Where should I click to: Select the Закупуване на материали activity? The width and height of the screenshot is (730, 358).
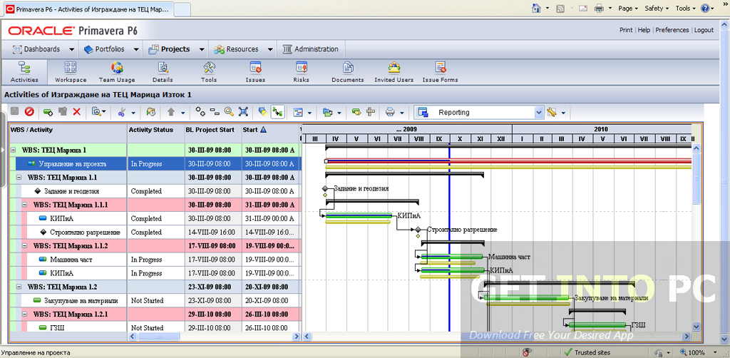point(155,301)
